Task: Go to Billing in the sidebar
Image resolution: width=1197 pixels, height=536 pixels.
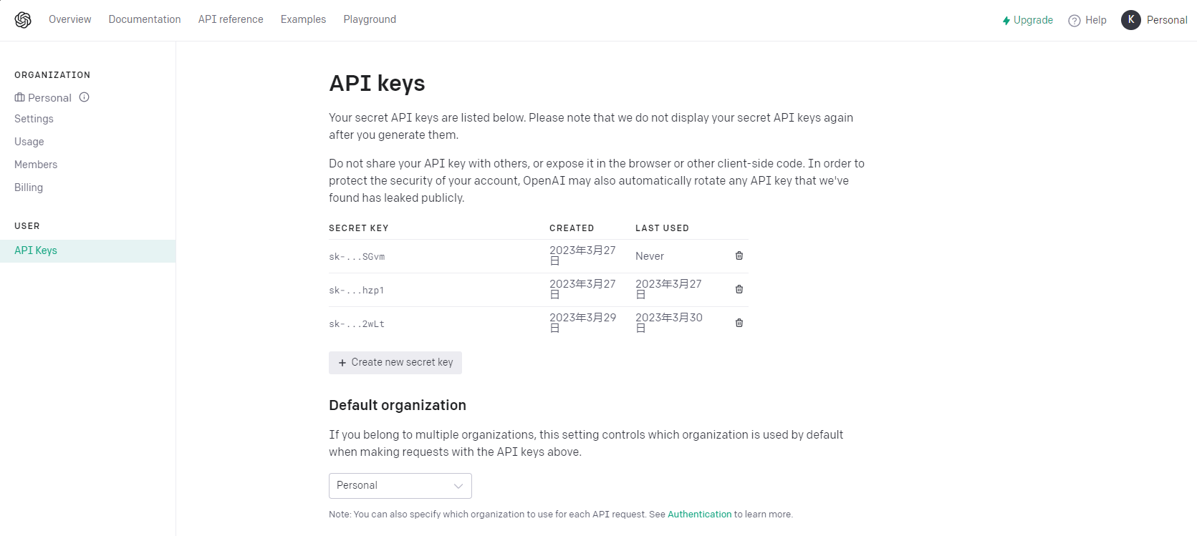Action: (x=29, y=187)
